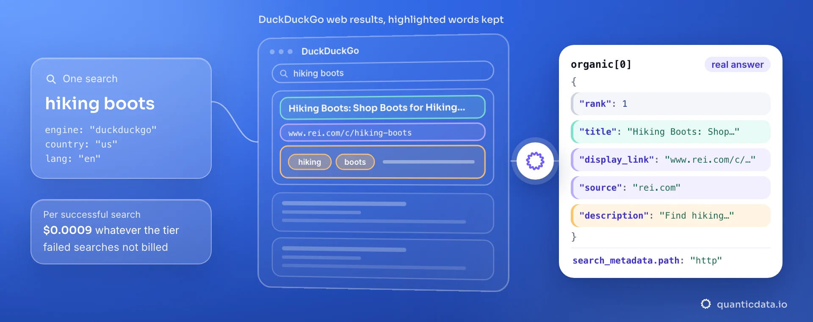The height and width of the screenshot is (322, 813).
Task: Click the quanticdata.io logo icon
Action: click(x=705, y=304)
